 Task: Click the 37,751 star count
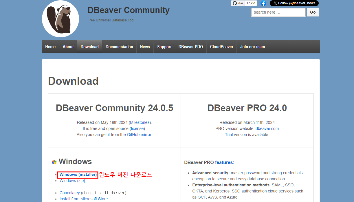(251, 3)
